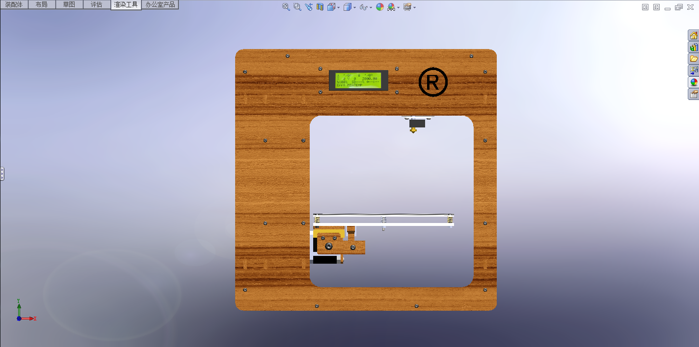
Task: Click the Display Style box icon
Action: [x=347, y=7]
